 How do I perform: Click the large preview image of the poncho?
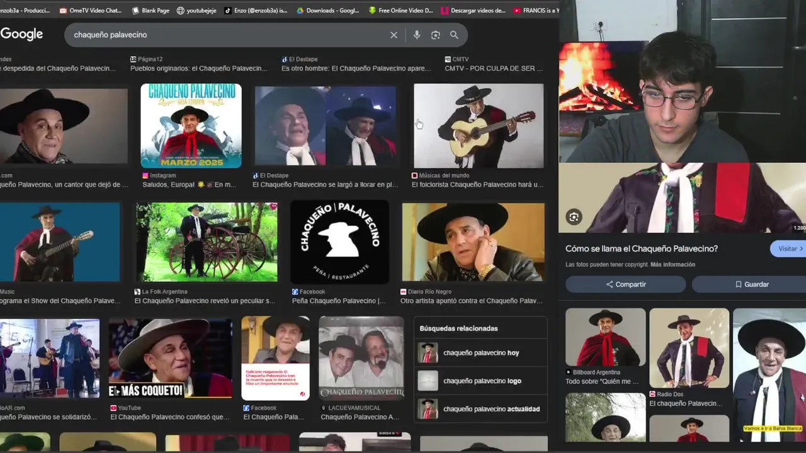point(683,198)
